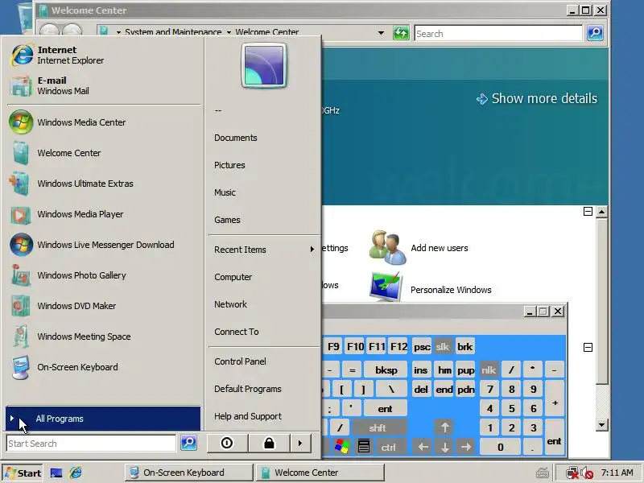Click the up arrow key on keyboard
The width and height of the screenshot is (644, 483).
445,428
